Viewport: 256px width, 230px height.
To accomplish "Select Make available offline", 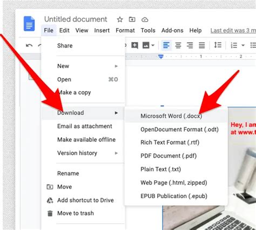I will [x=83, y=139].
